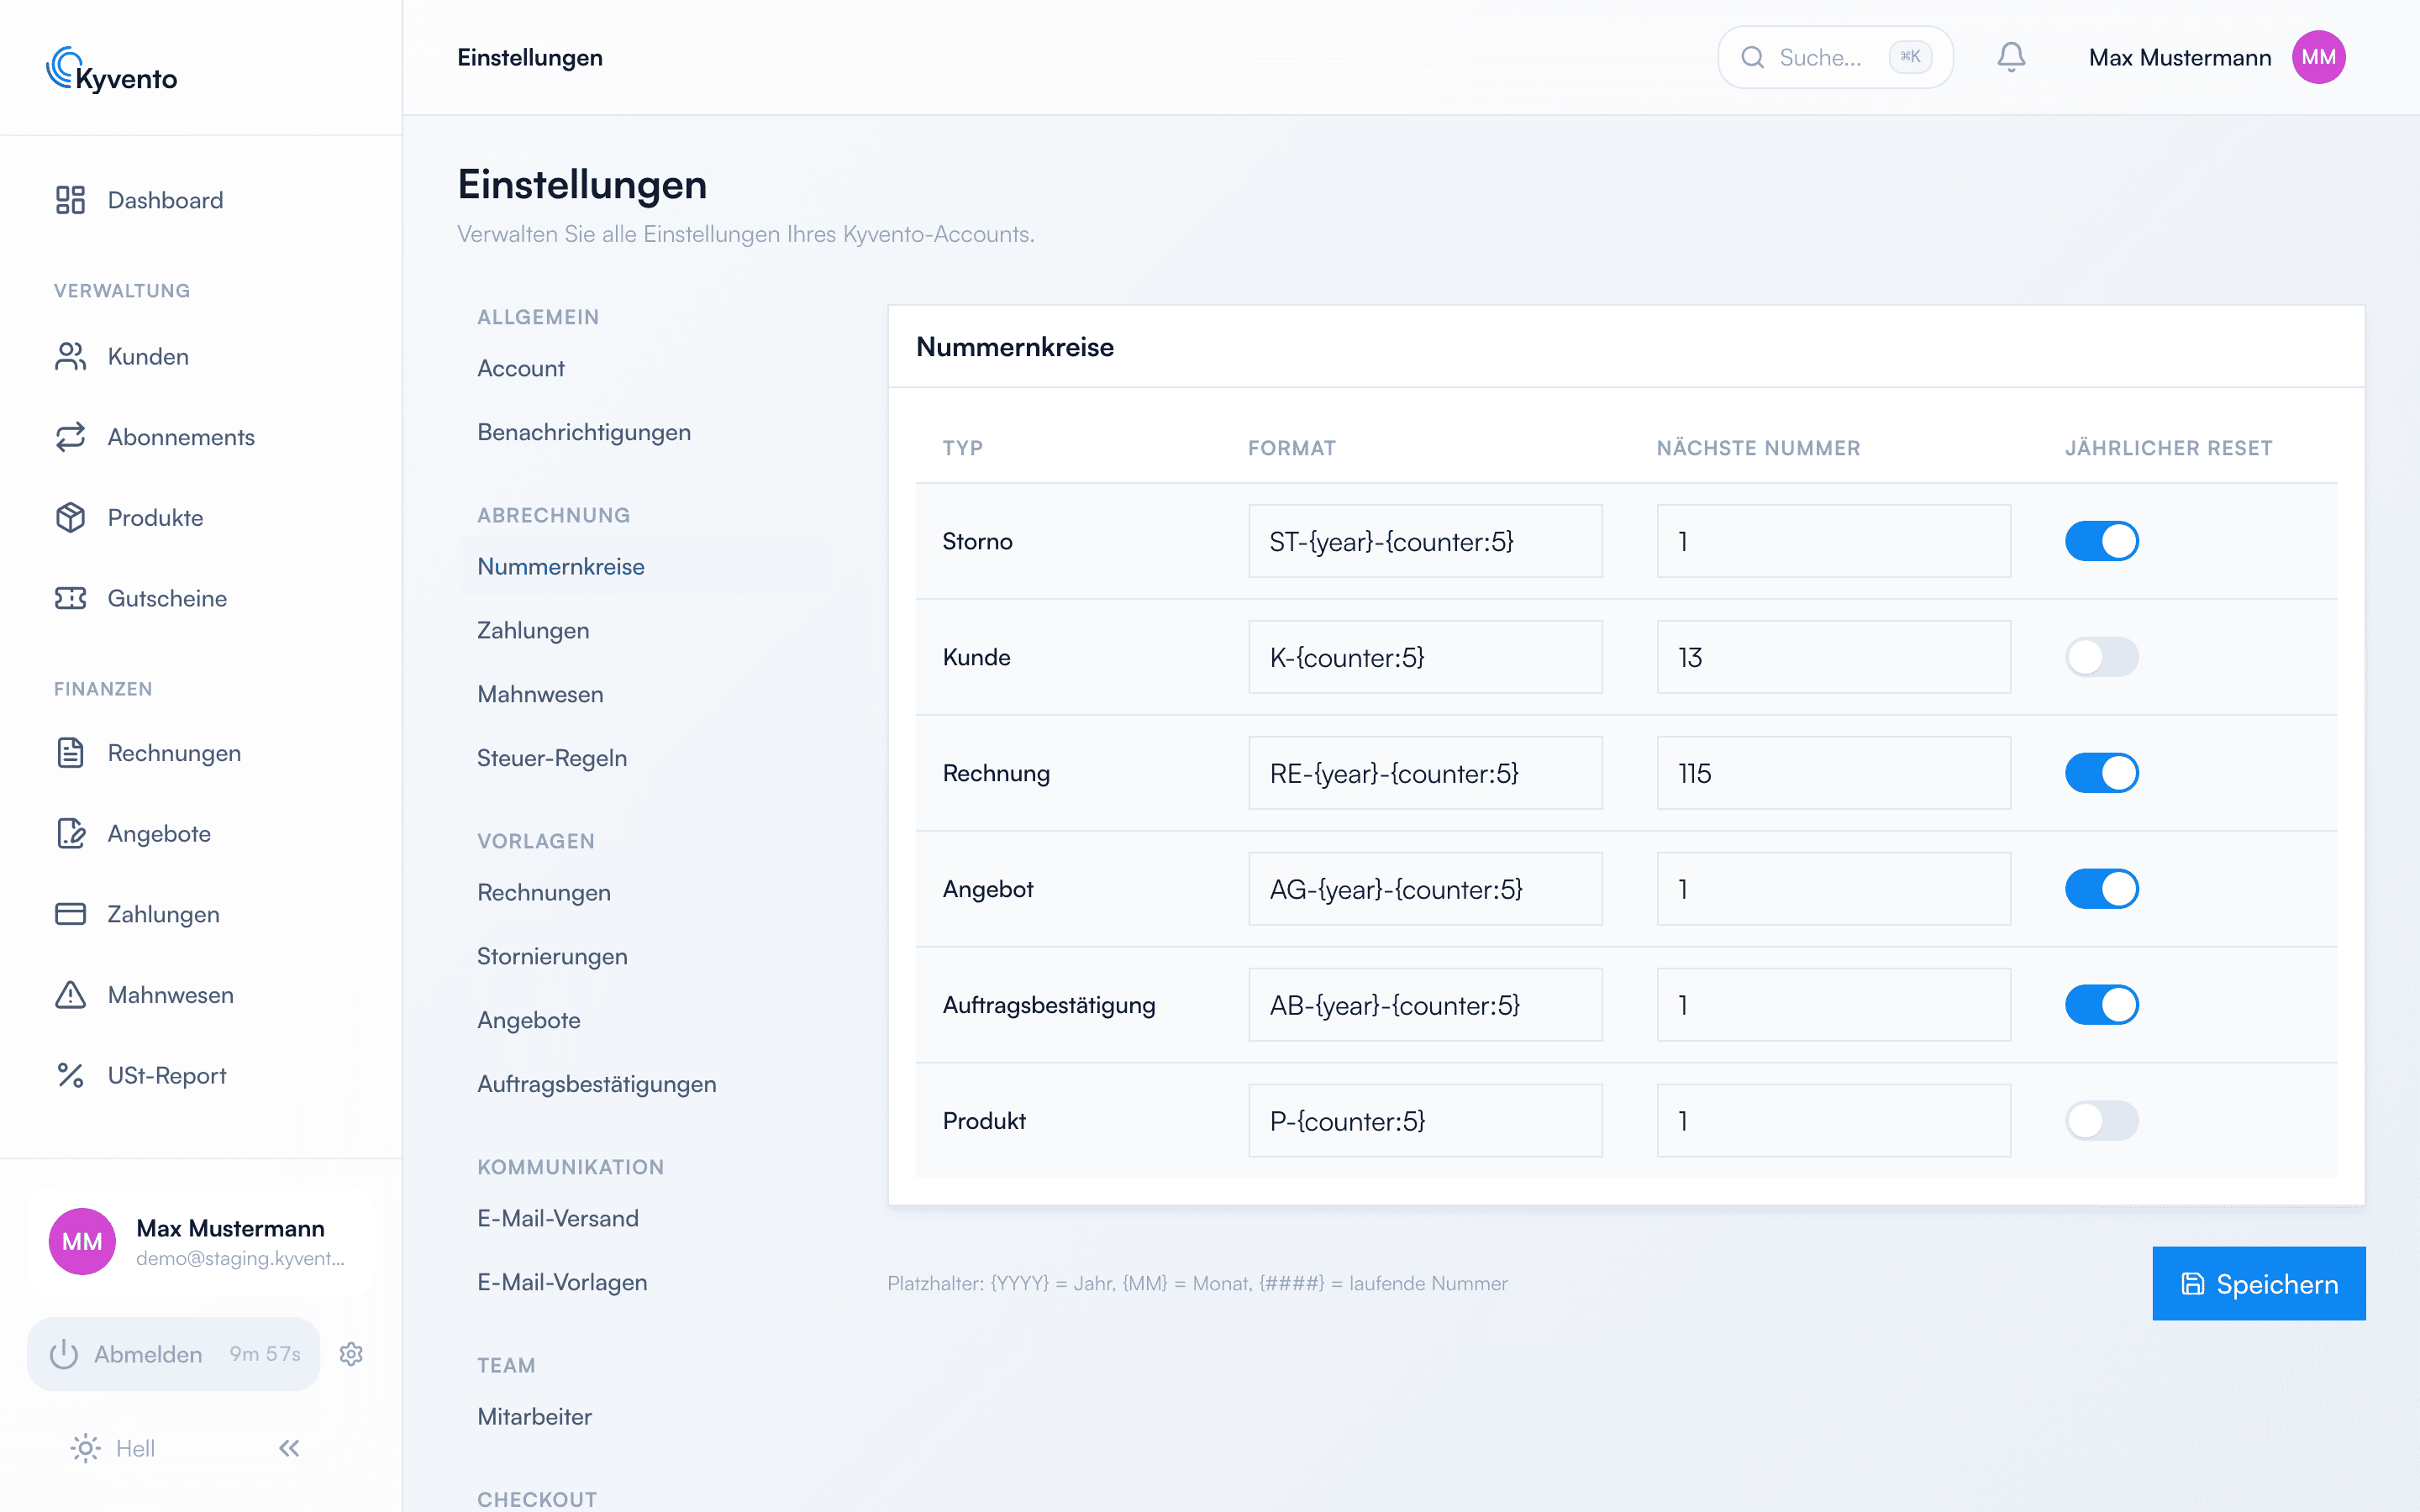
Task: Click the Hell theme switch label
Action: (135, 1448)
